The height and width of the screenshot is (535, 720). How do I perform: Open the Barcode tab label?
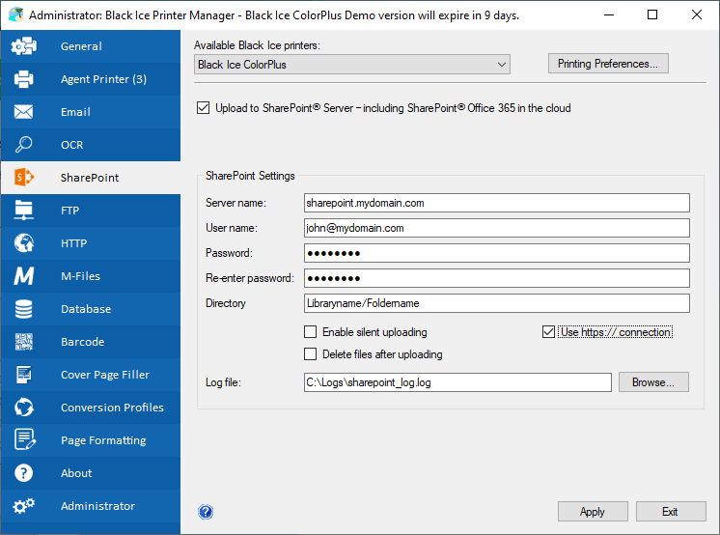(x=83, y=342)
